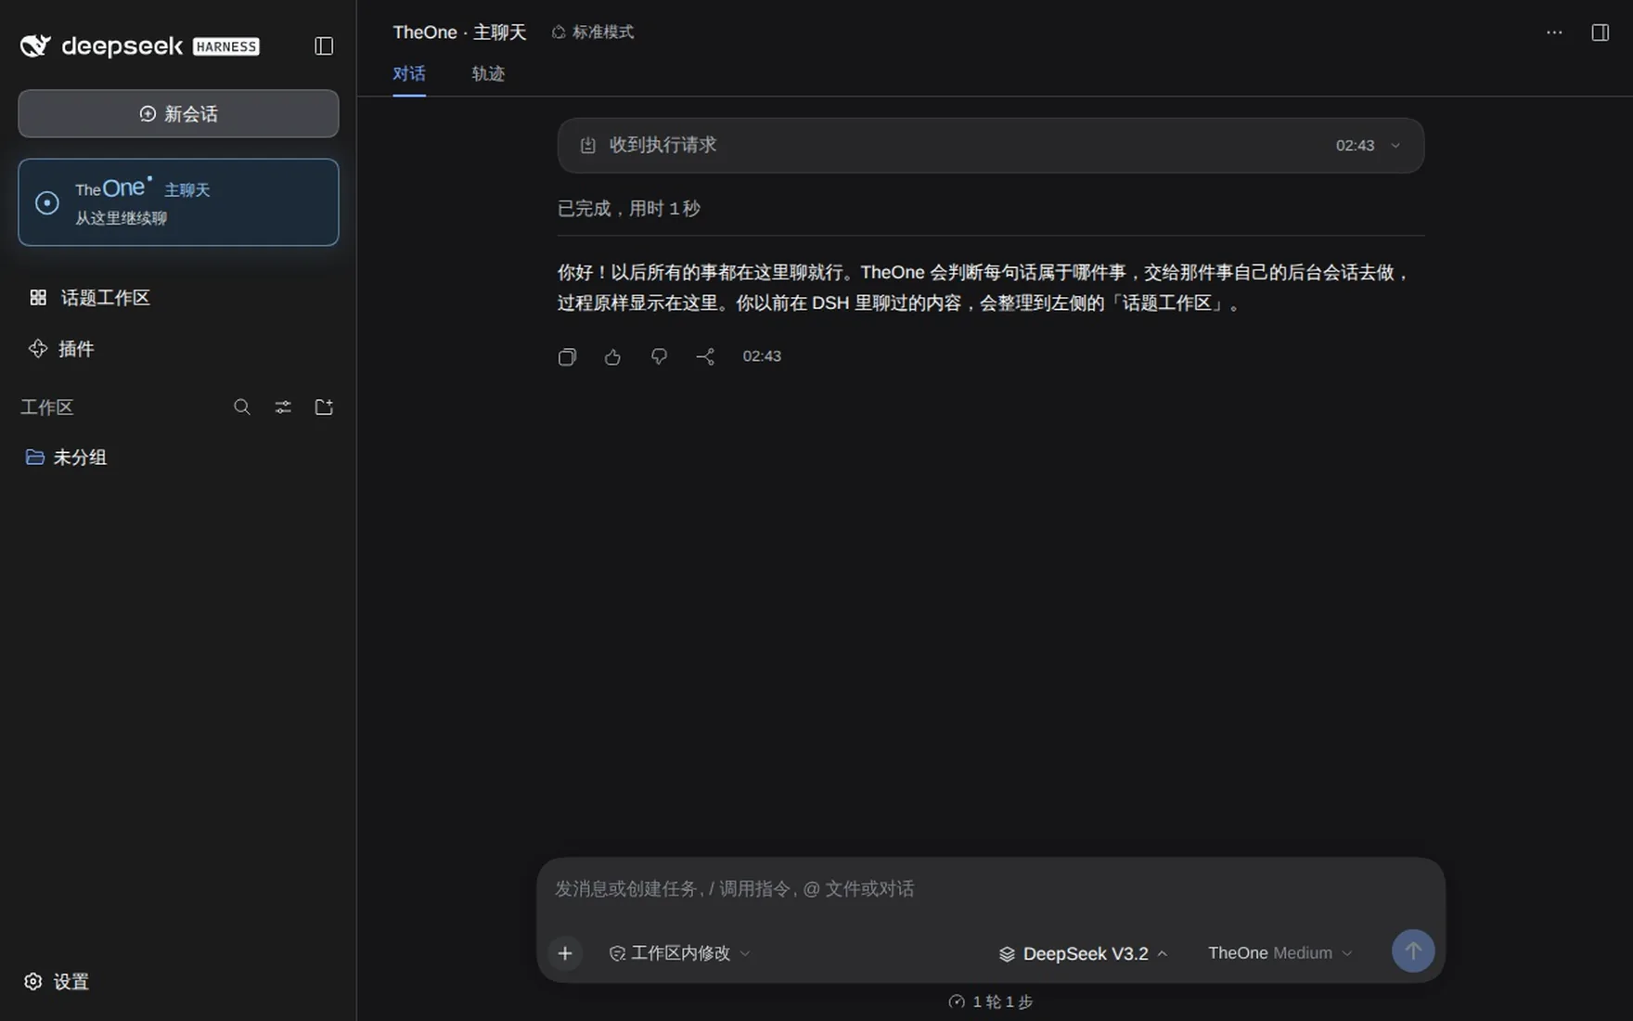Click the plus attachment button
The image size is (1633, 1021).
[x=565, y=953]
